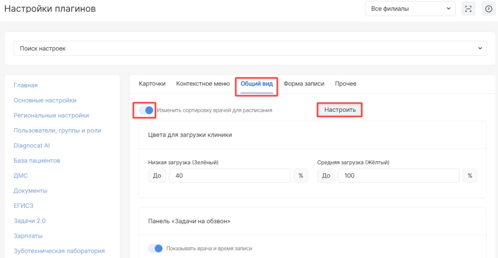Switch to the Карточки tab
This screenshot has width=498, height=258.
(152, 84)
